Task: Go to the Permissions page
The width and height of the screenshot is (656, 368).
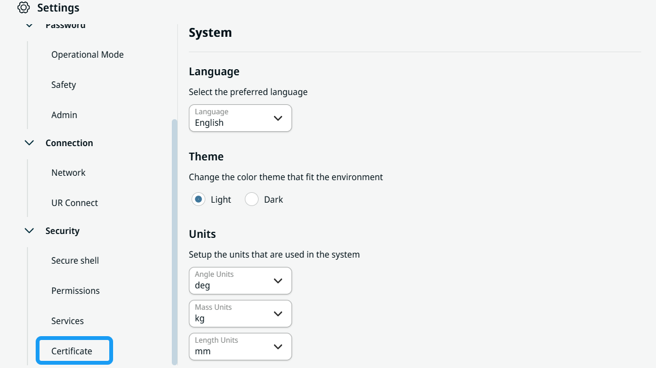Action: click(75, 291)
